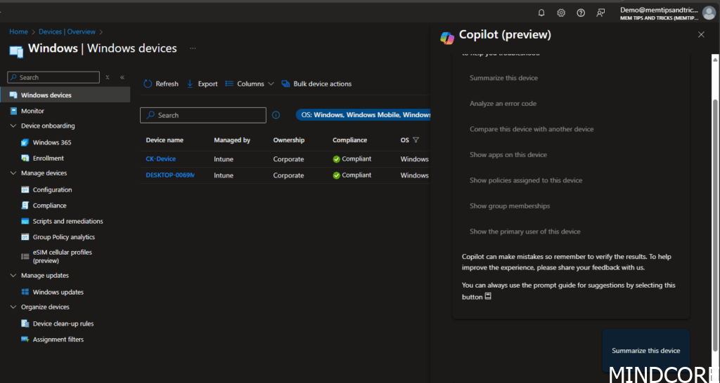Focus the device list Search field
The image size is (720, 383).
tap(203, 115)
